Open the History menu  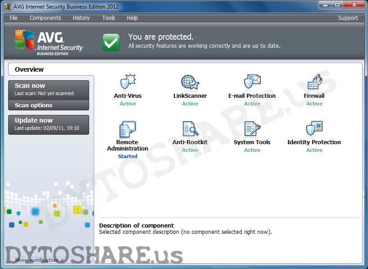point(81,18)
